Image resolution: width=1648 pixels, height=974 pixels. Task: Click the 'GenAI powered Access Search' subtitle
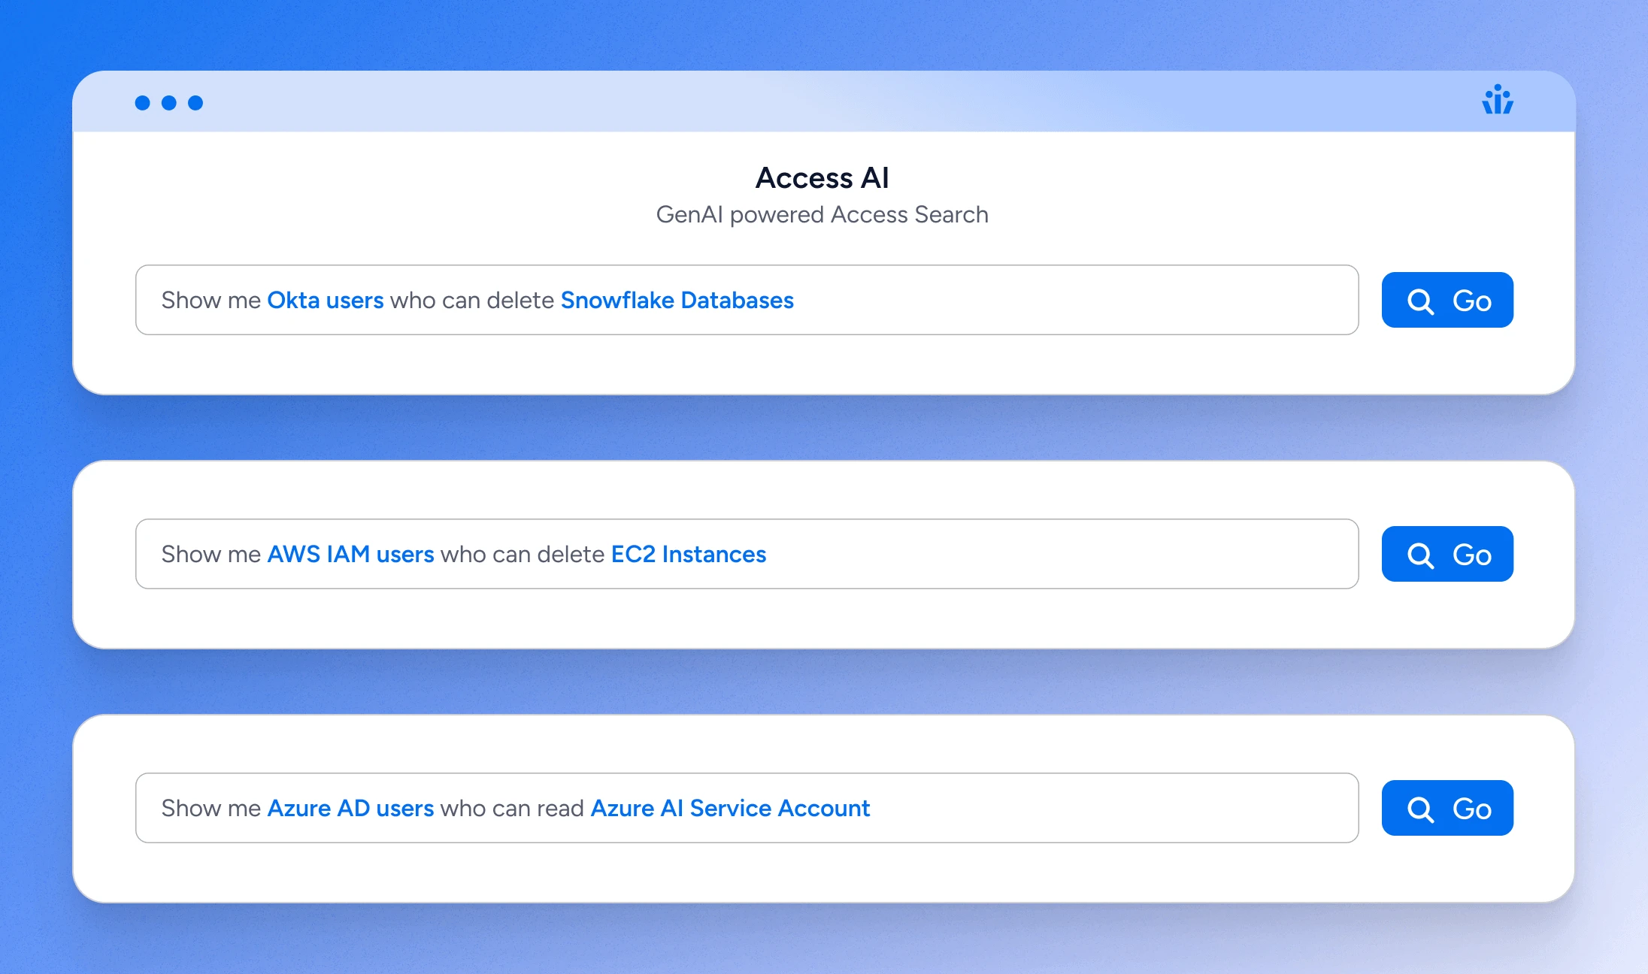point(822,215)
